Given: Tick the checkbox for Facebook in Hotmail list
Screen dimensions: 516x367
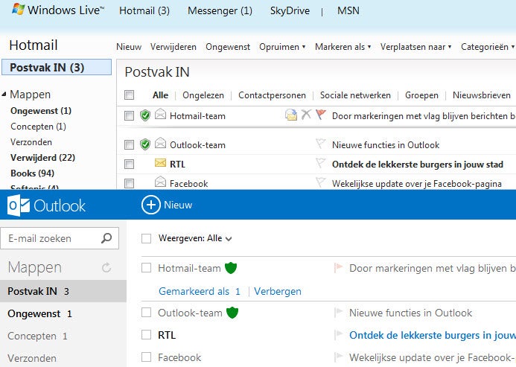Looking at the screenshot, I should (x=130, y=183).
